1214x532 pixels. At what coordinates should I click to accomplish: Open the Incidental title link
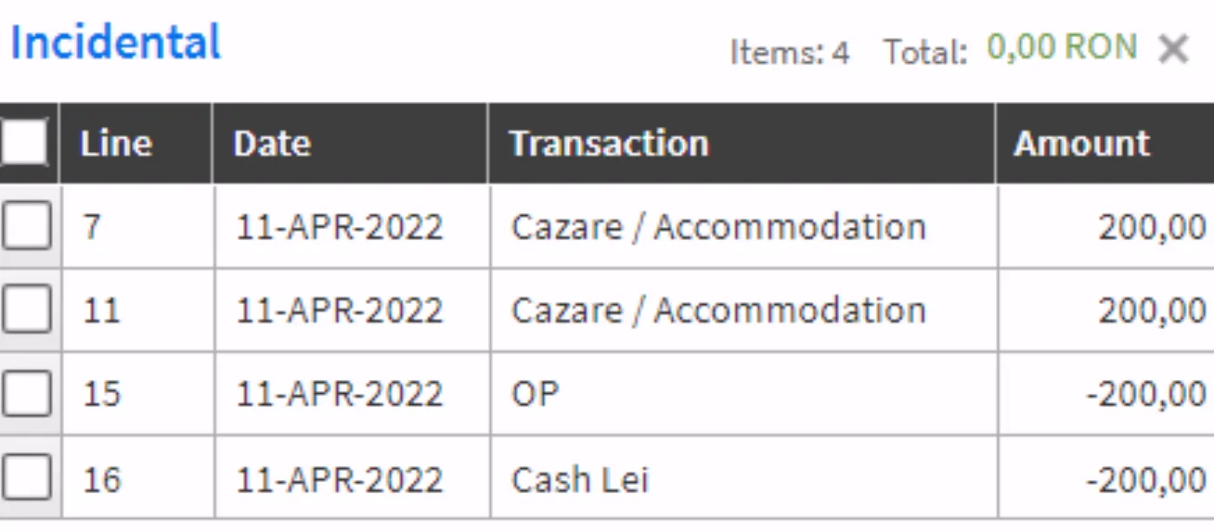(x=116, y=43)
